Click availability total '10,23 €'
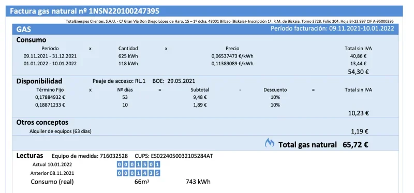This screenshot has width=414, height=193. tap(358, 113)
